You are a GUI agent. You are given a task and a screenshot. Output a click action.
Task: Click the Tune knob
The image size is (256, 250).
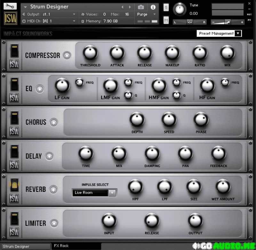tap(180, 9)
